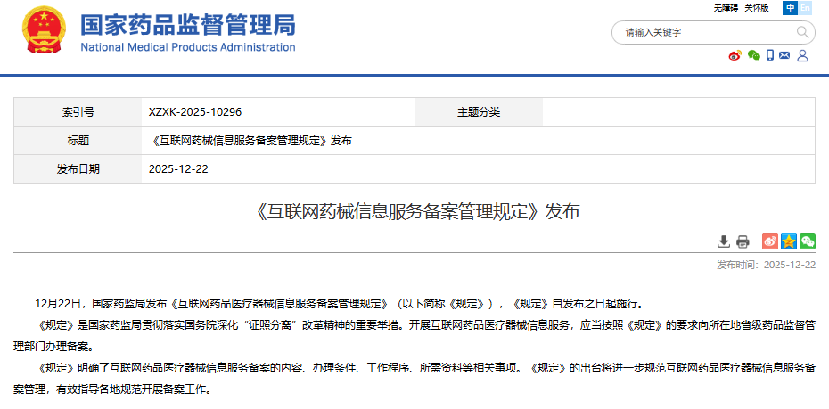Share the article to Weibo

click(x=770, y=241)
